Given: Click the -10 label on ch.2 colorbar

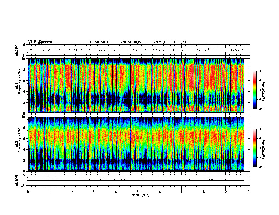Looking at the screenshot, I should [x=260, y=167].
